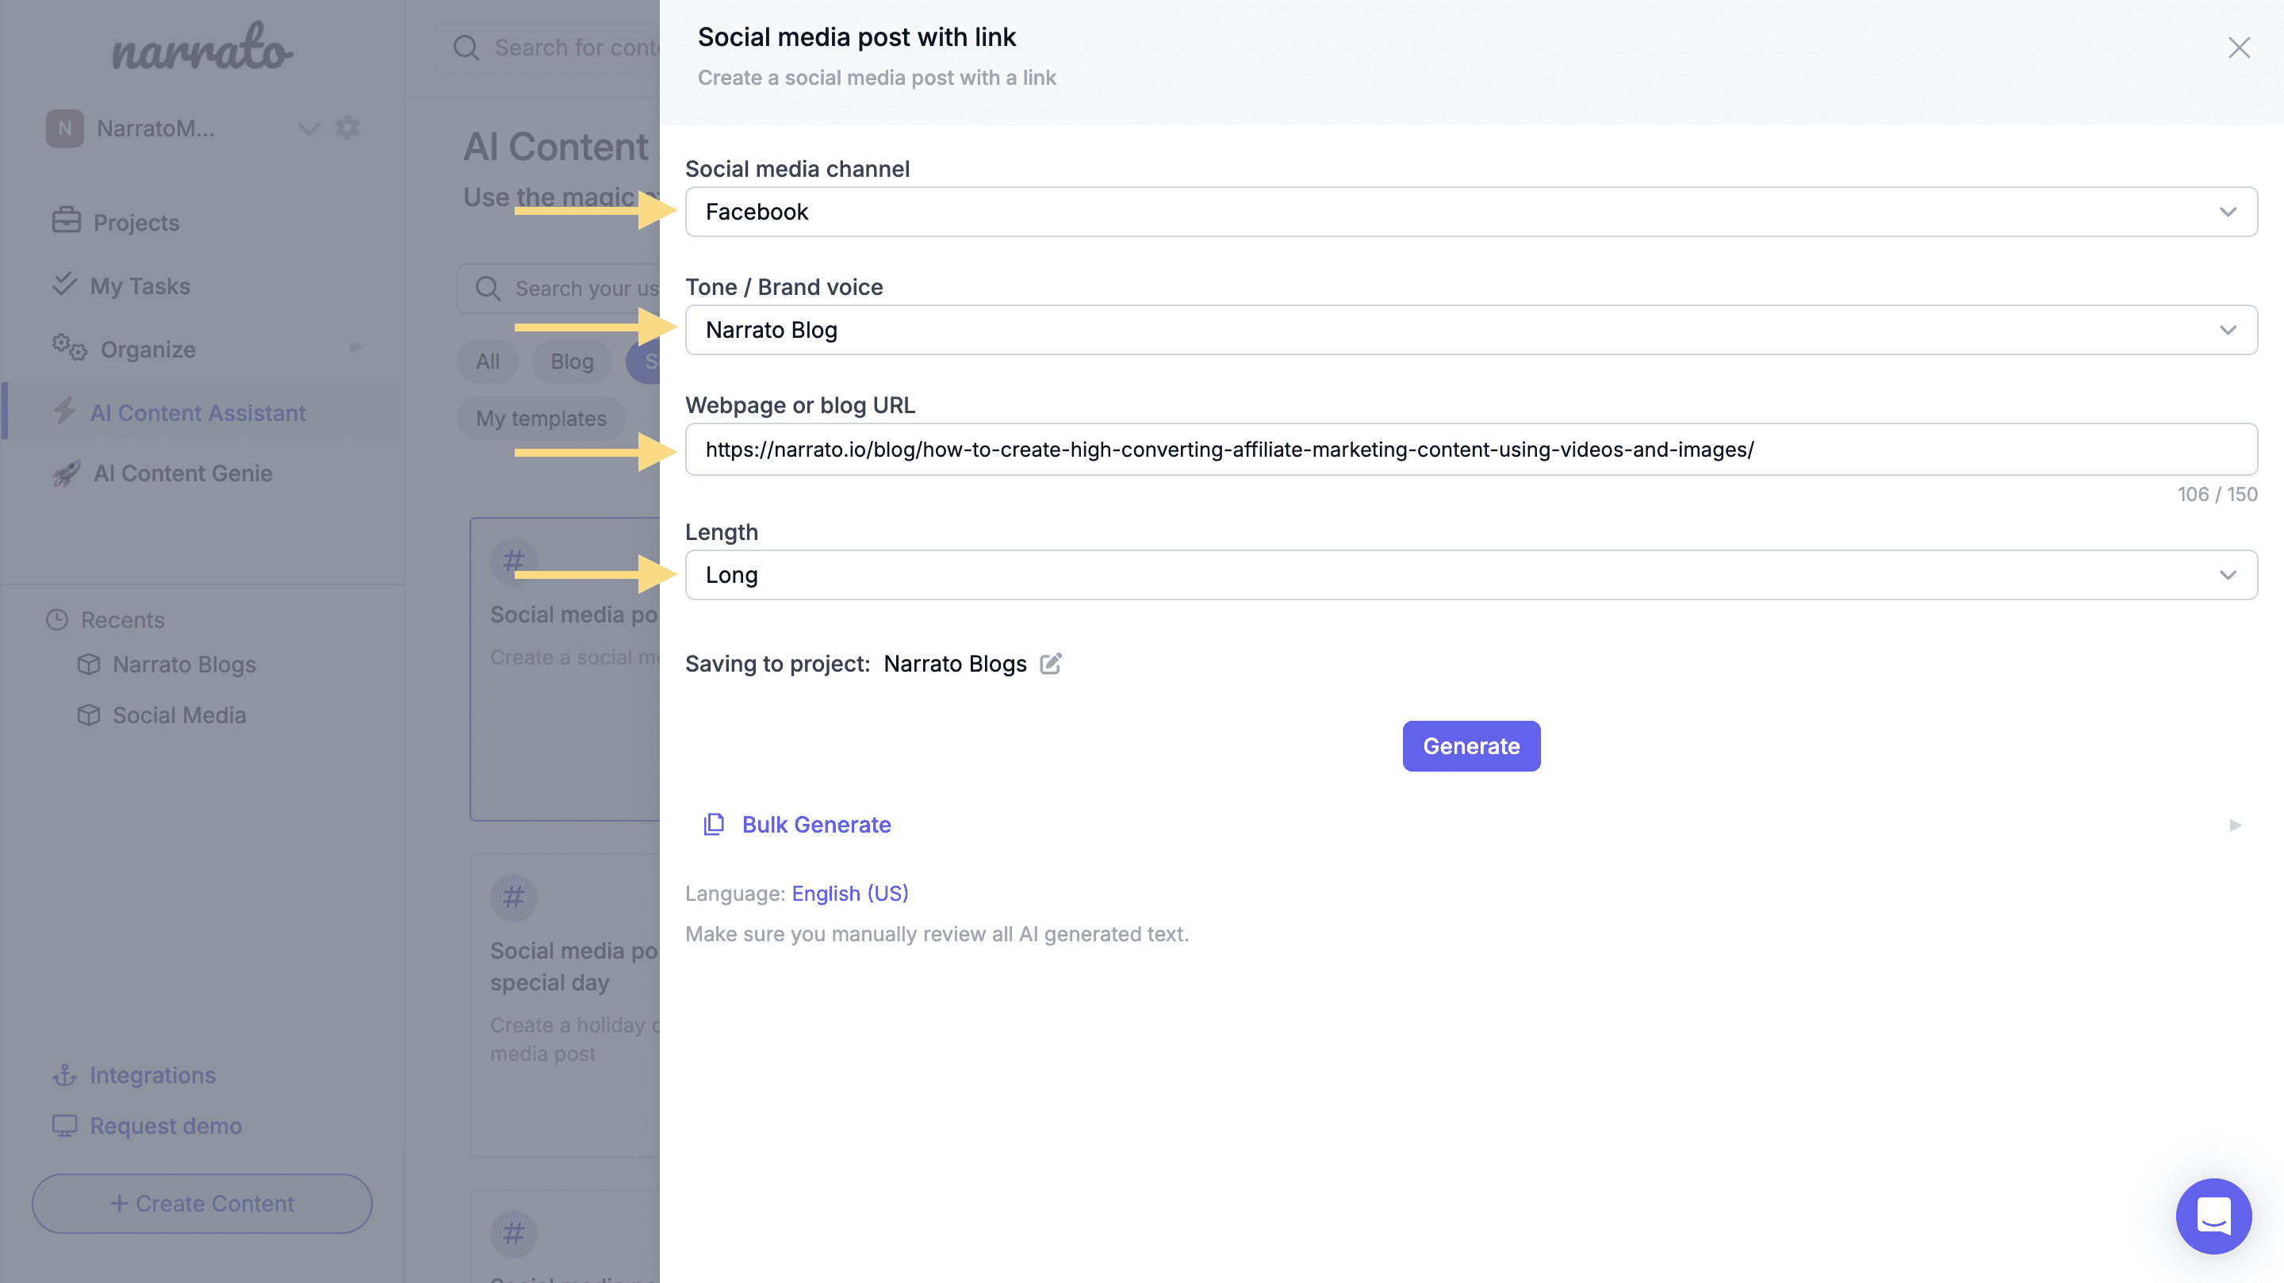Select the All filter tab
2284x1283 pixels.
(487, 362)
